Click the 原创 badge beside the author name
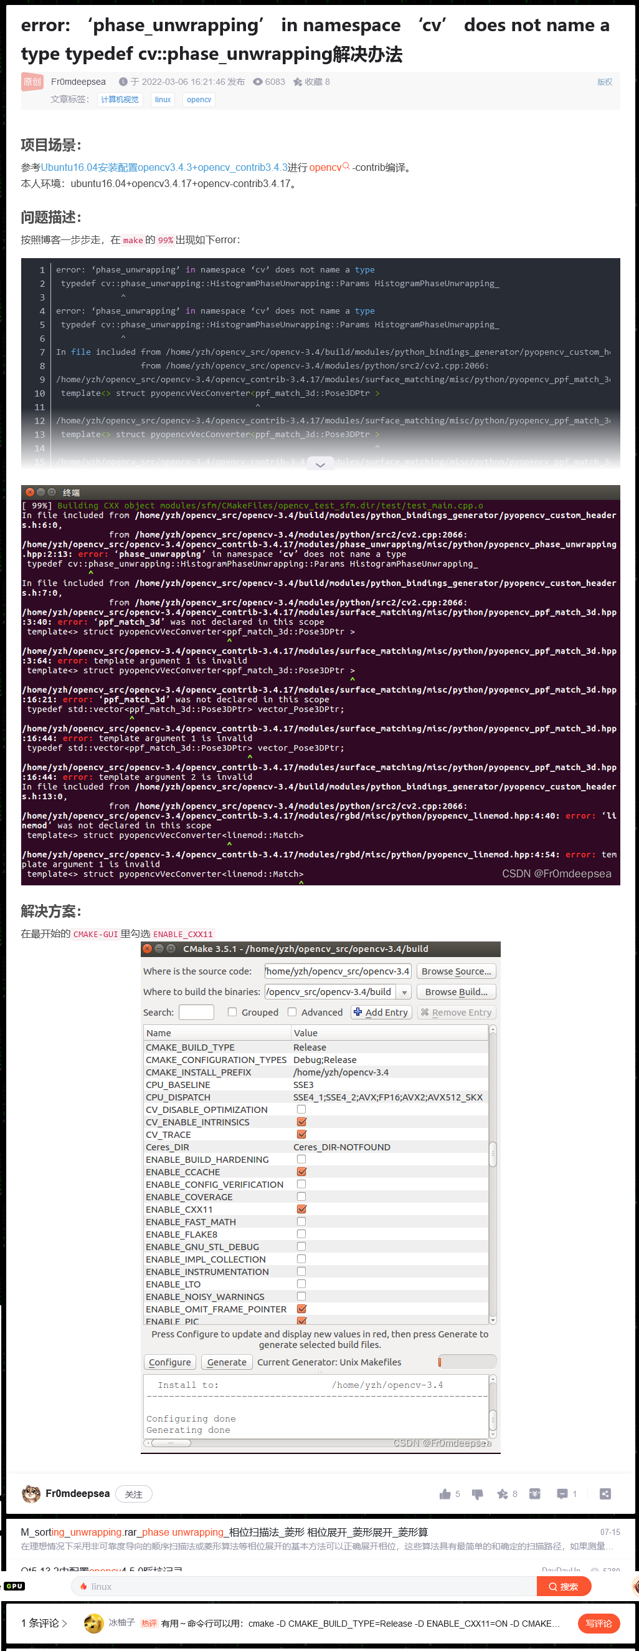This screenshot has height=1651, width=639. tap(32, 82)
